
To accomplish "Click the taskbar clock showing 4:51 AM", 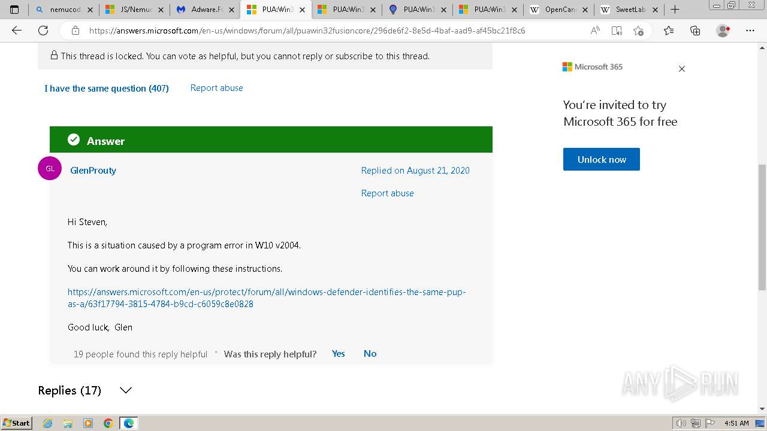I will click(x=736, y=423).
